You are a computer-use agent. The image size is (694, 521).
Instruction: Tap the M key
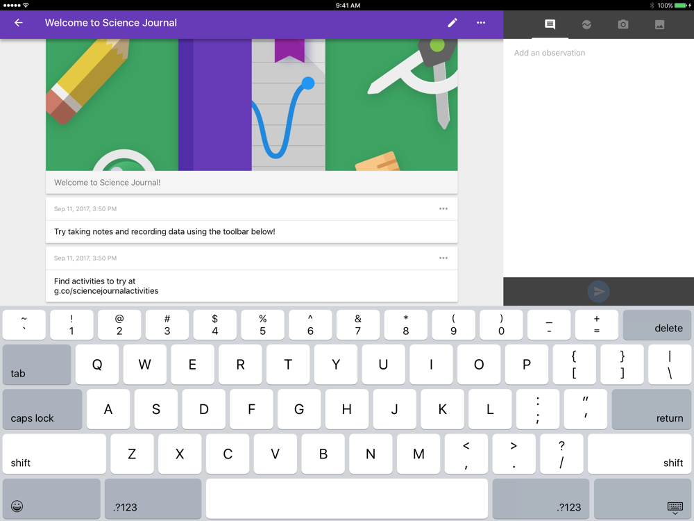tap(418, 454)
